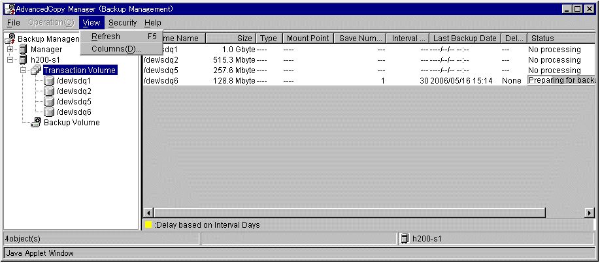Select the /dev/sdq2 row in table
Screen dimensions: 600x263
(369, 60)
